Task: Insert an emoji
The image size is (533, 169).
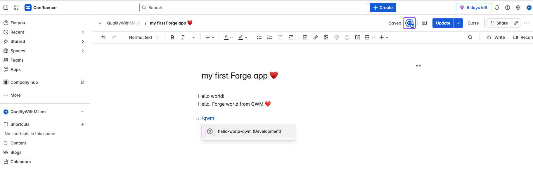Action: [347, 37]
